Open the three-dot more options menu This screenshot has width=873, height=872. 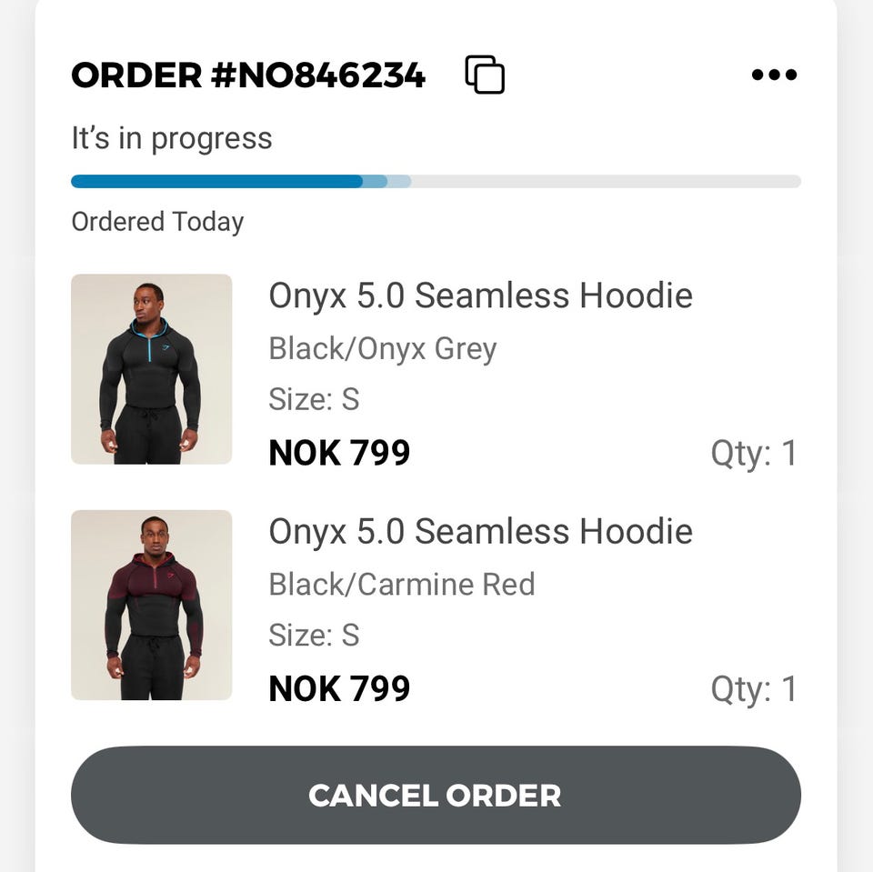(774, 75)
